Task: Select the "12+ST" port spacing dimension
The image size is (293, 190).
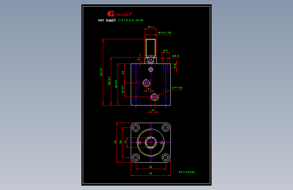Action: (123, 89)
